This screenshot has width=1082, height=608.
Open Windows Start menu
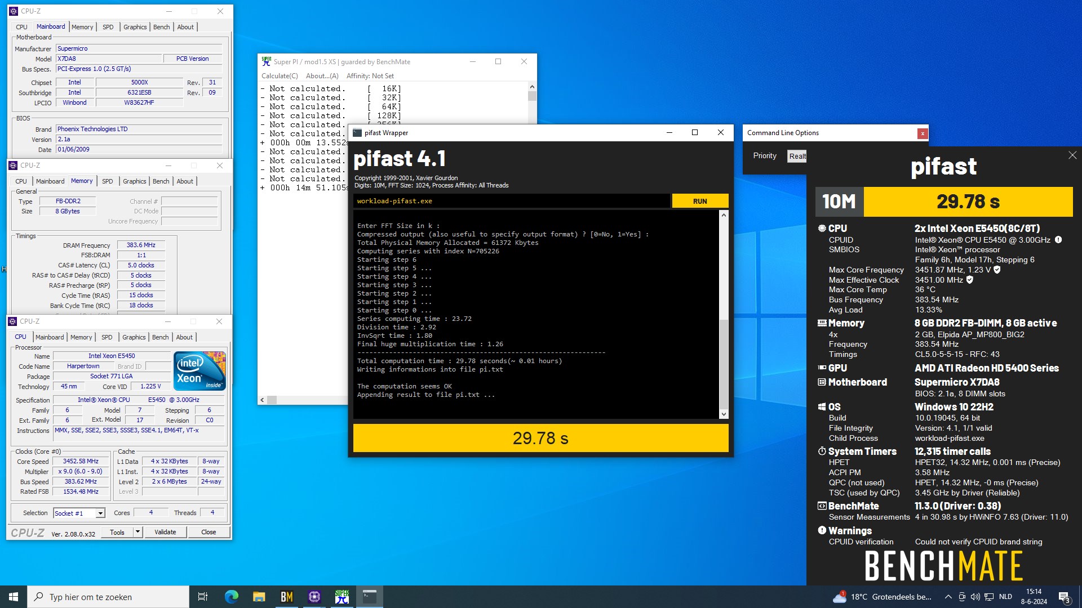click(x=14, y=597)
